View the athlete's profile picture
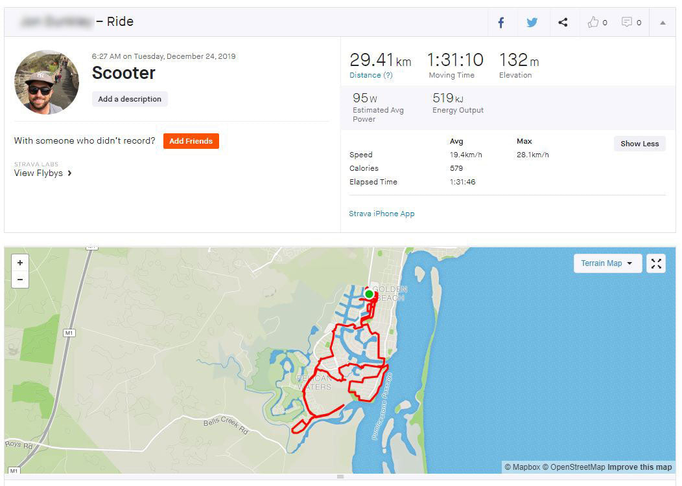This screenshot has width=682, height=486. tap(46, 82)
